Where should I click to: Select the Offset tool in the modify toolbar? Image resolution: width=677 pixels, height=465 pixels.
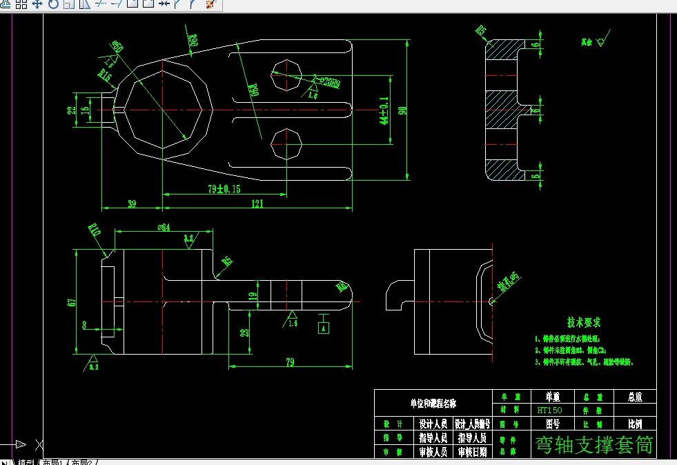point(6,4)
